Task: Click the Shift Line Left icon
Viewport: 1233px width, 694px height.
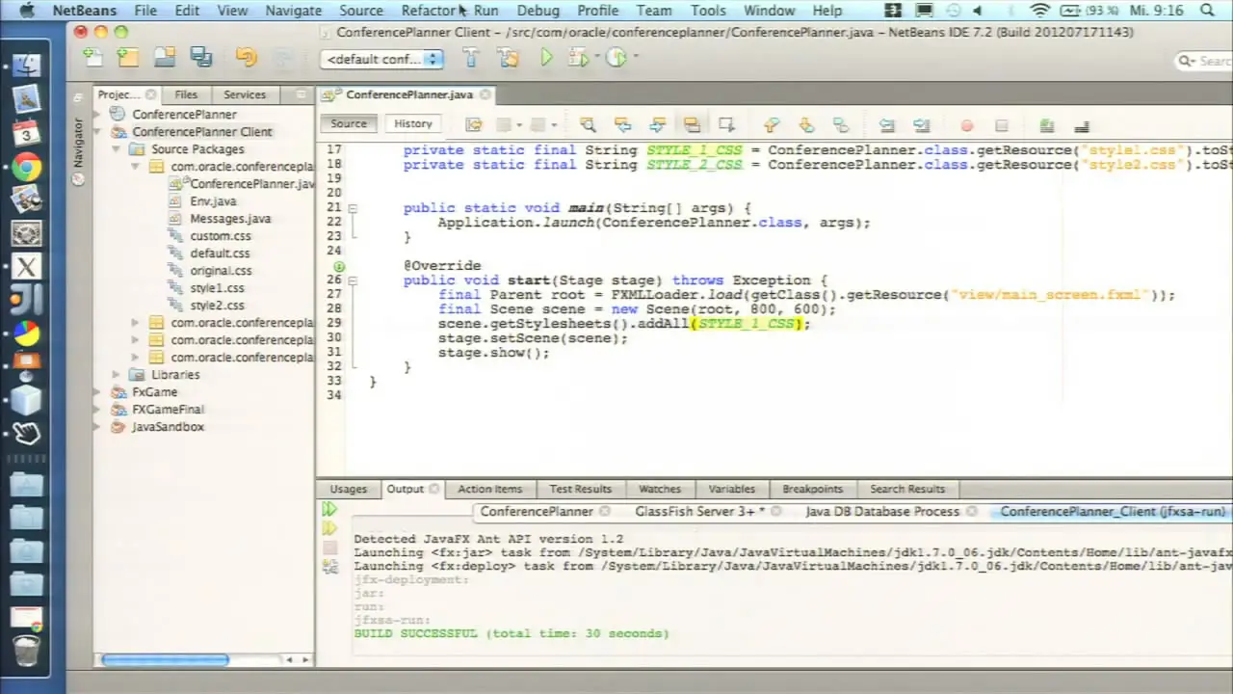Action: 886,125
